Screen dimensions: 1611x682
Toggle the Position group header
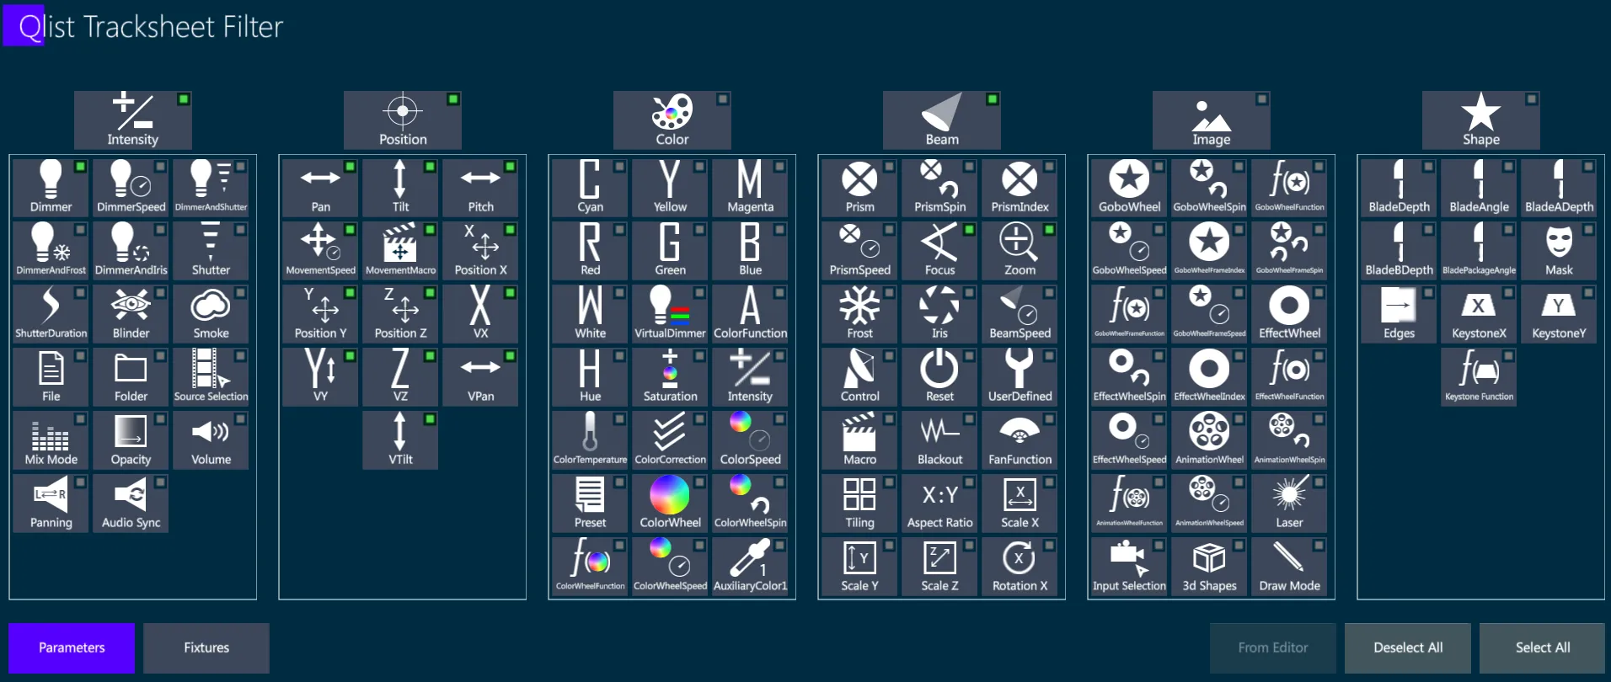[403, 120]
